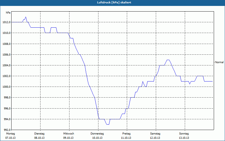Click the 1008,0 axis value
The width and height of the screenshot is (225, 141).
[x=6, y=44]
